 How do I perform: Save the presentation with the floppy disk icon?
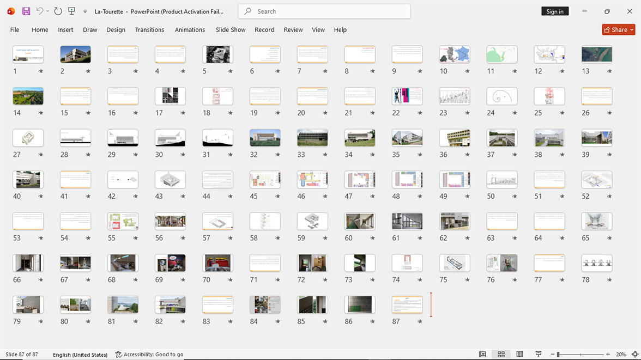[26, 11]
